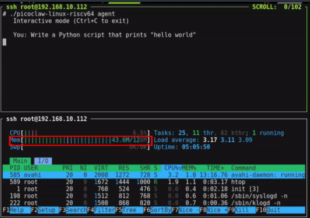Sort by the NI column header
Image resolution: width=310 pixels, height=218 pixels.
coord(83,168)
